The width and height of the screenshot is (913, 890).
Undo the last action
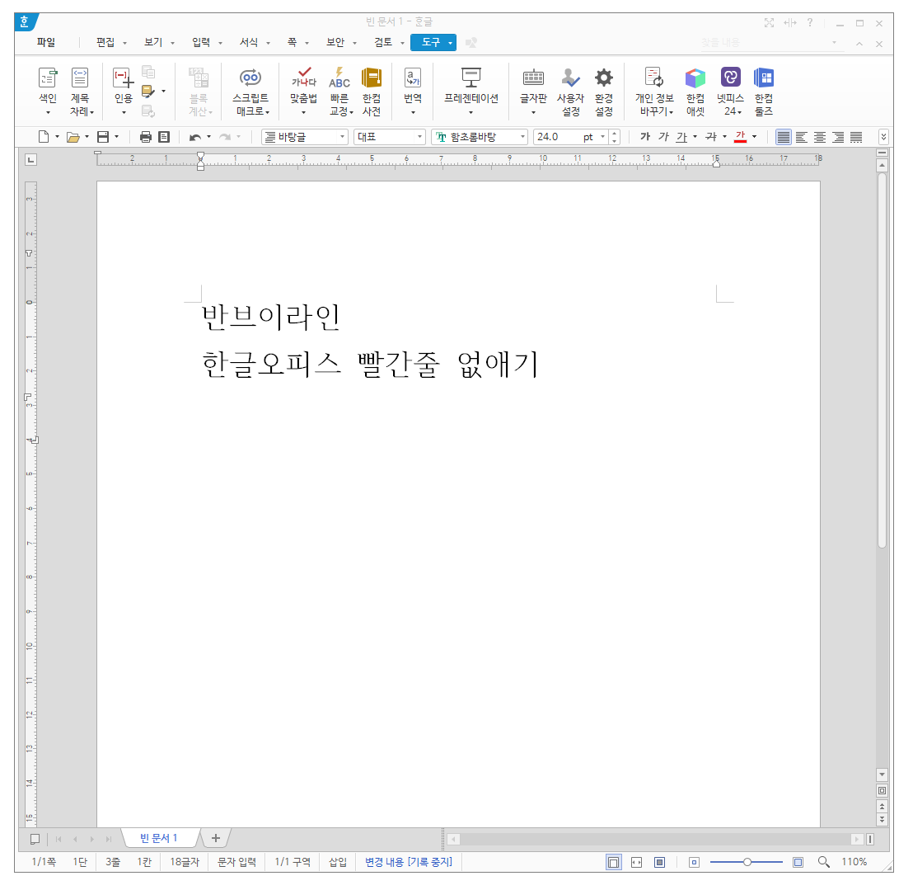(195, 137)
